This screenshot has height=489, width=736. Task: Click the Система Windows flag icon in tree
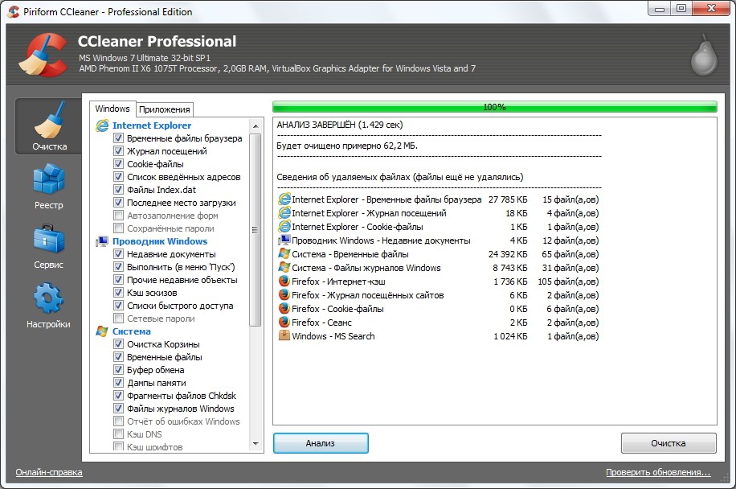tap(102, 331)
